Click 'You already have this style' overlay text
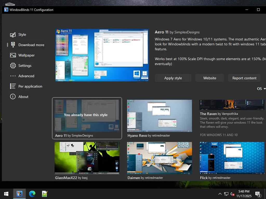The image size is (266, 199). [x=86, y=115]
